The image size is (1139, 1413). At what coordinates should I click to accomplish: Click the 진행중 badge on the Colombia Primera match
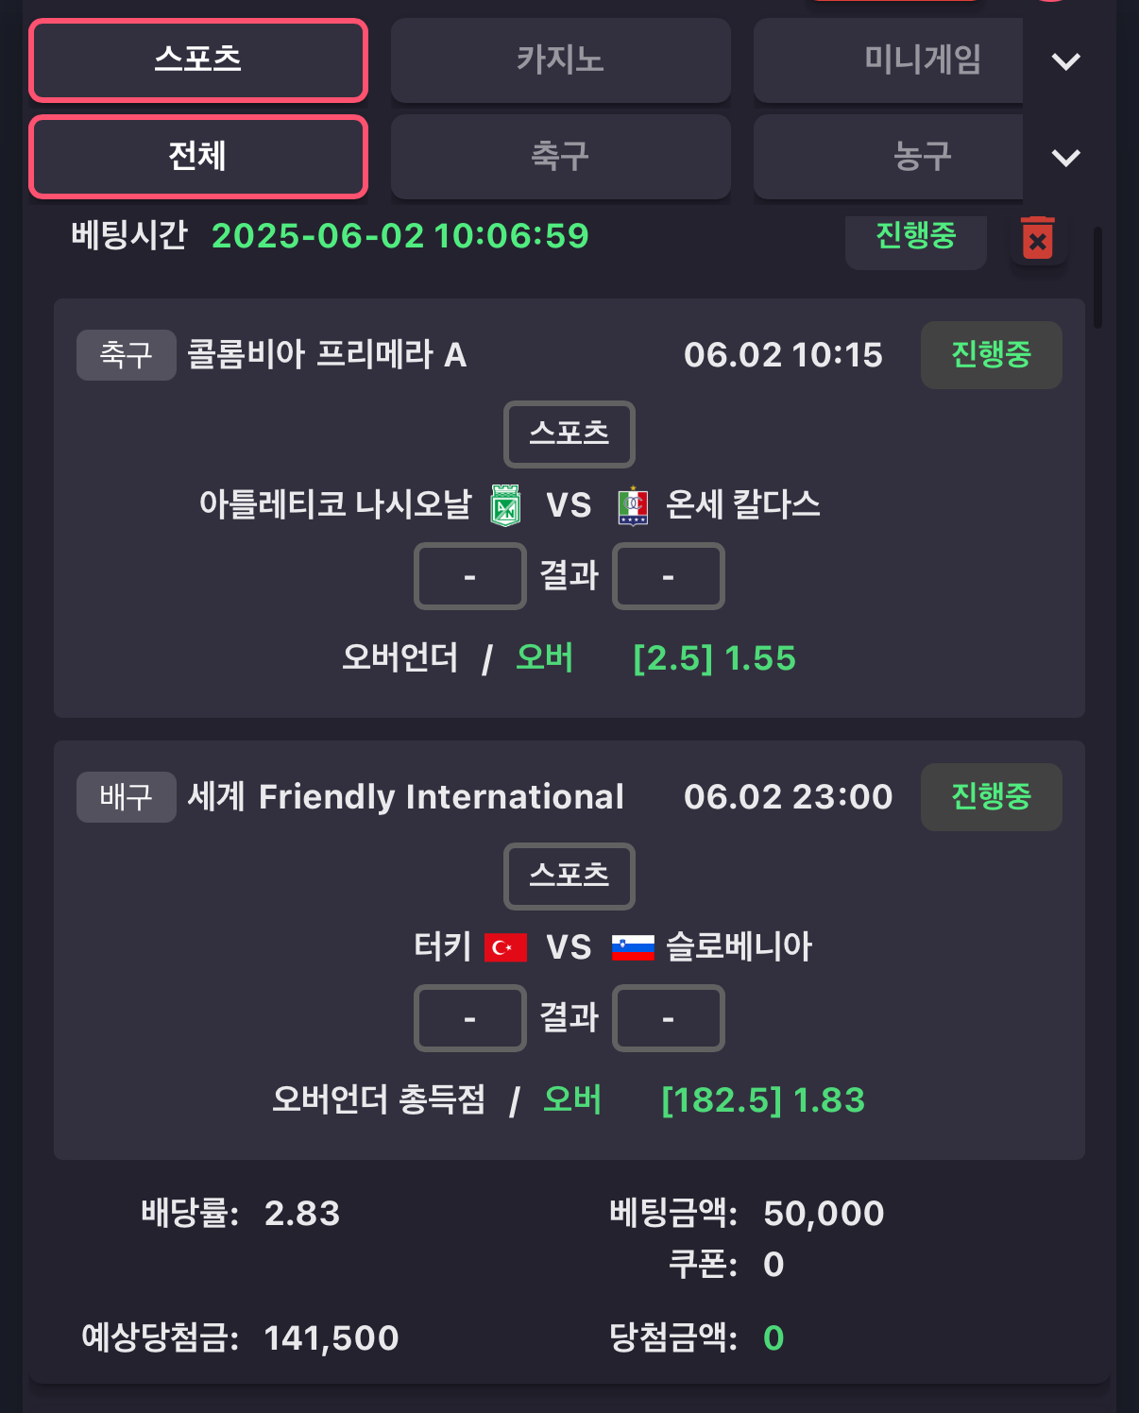(x=992, y=355)
